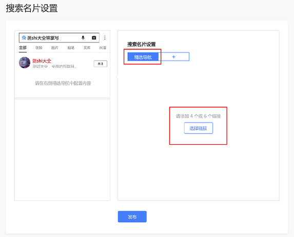This screenshot has height=237, width=294.
Task: Switch to the 全部 search tab
Action: click(x=23, y=48)
